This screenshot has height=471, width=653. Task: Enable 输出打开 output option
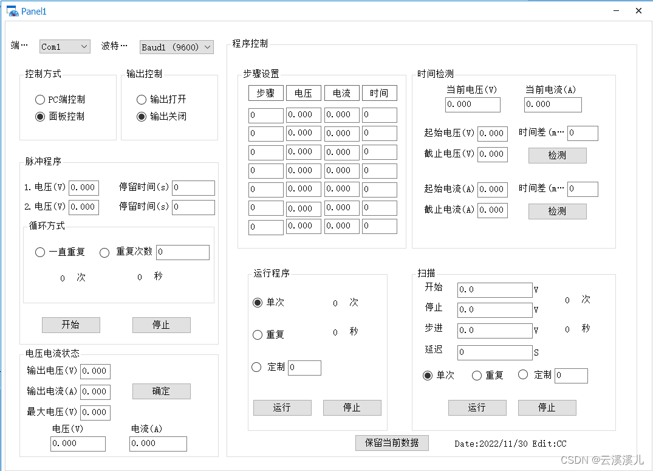(142, 100)
